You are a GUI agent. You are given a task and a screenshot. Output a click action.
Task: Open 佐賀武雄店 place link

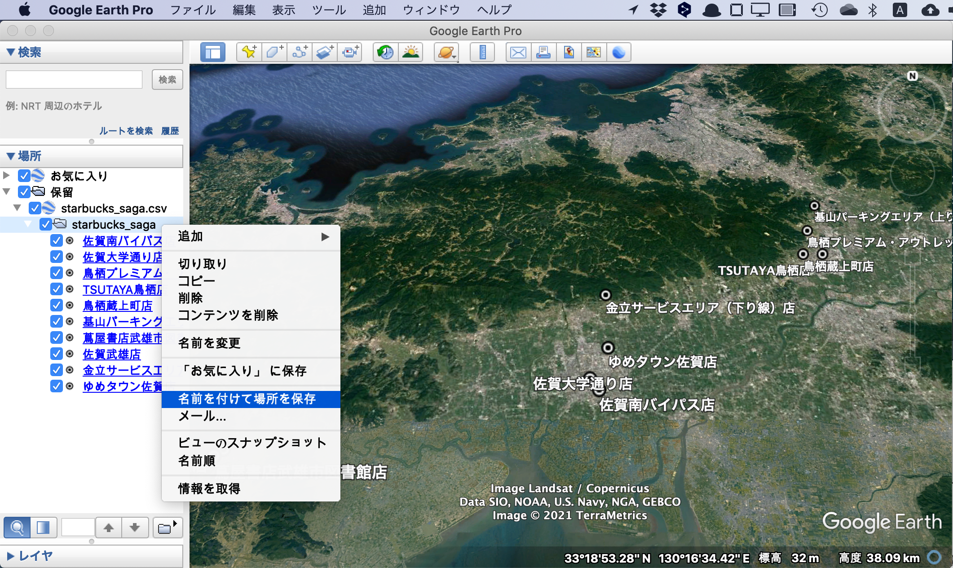[x=112, y=354]
